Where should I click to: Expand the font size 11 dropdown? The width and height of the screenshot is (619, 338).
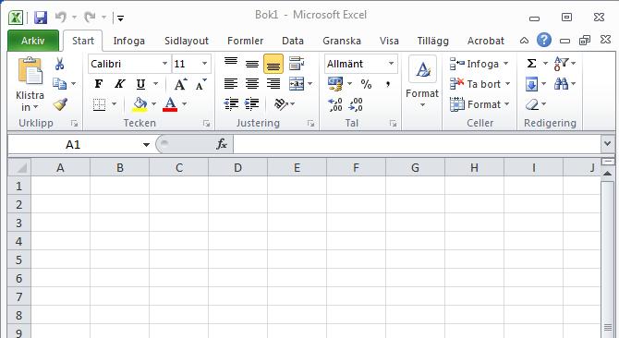coord(204,64)
